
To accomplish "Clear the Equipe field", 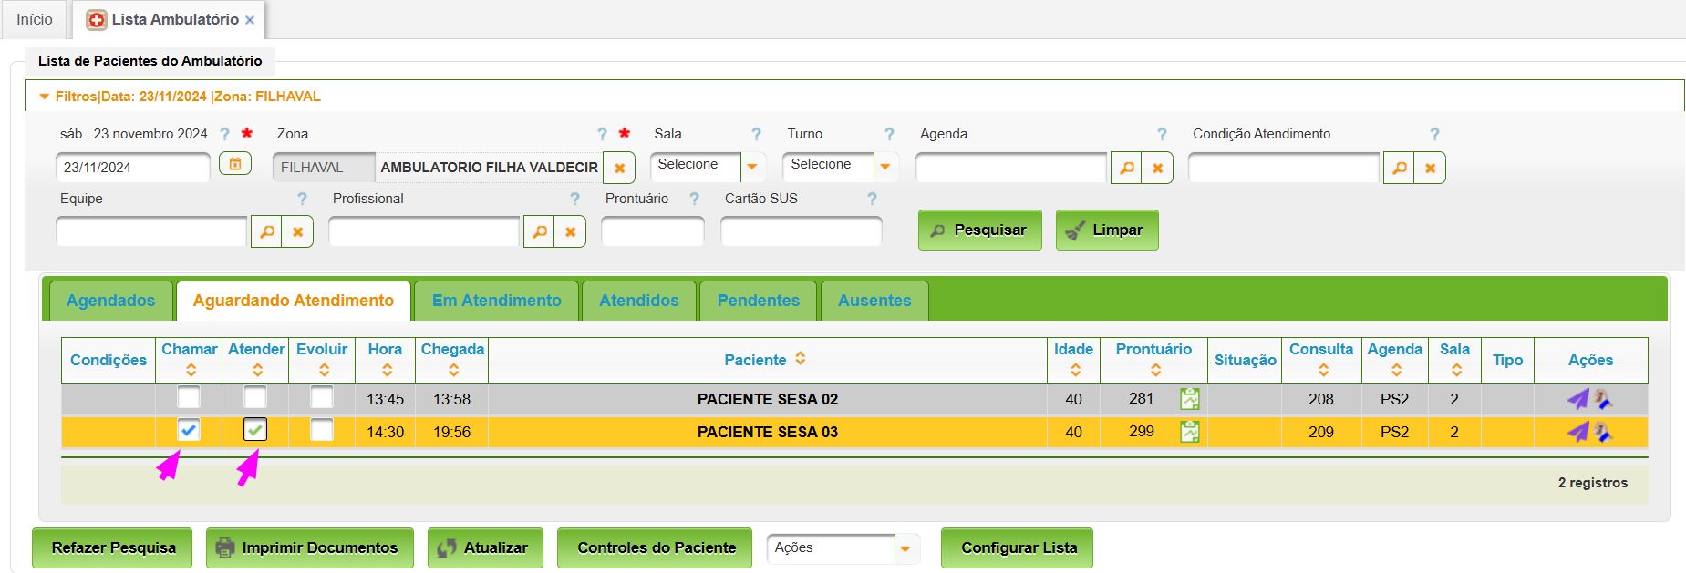I will pos(297,232).
